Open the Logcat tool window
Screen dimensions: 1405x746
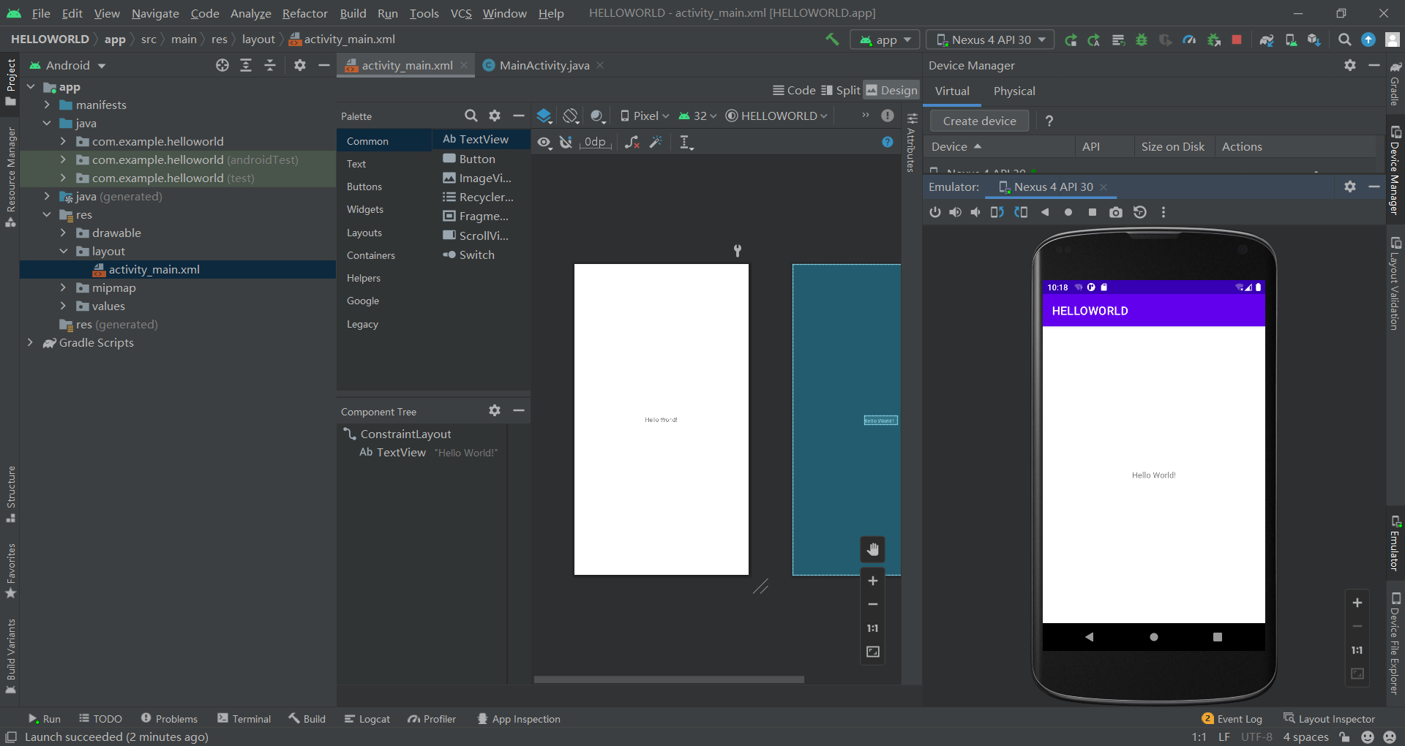point(367,719)
